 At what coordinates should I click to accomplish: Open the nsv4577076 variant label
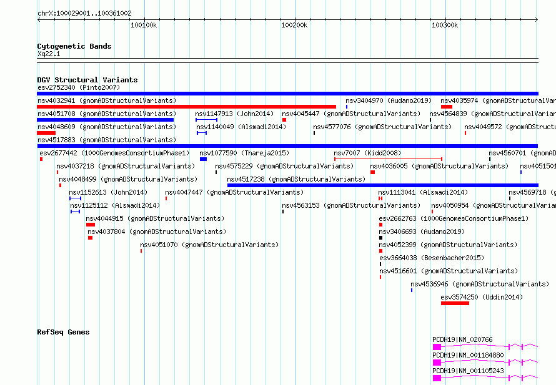click(382, 127)
